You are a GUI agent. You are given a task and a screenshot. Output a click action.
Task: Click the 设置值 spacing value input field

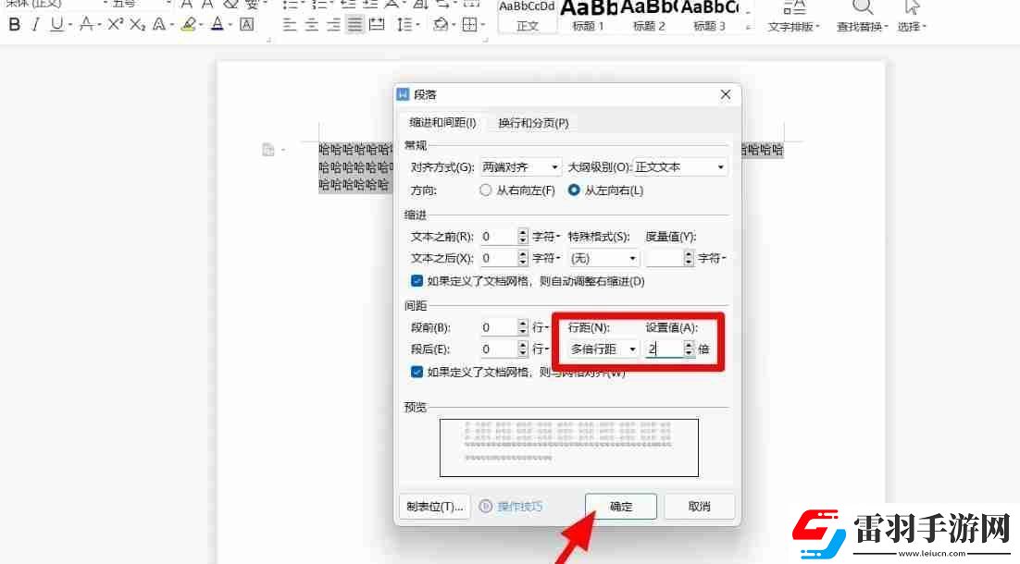pos(664,349)
